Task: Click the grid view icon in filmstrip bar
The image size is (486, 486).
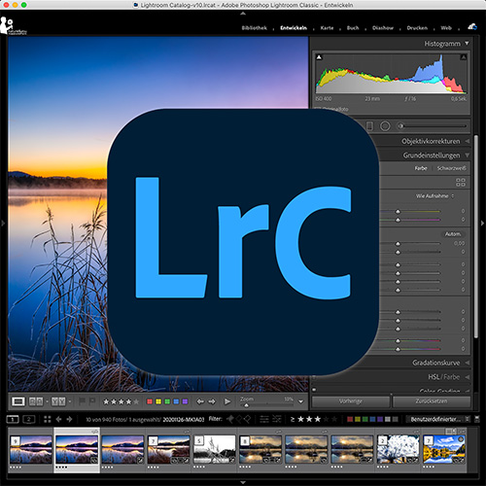Action: tap(48, 419)
